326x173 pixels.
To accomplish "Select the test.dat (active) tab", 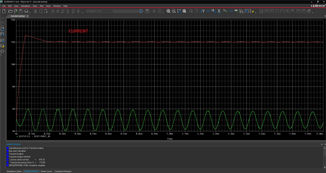I will click(x=18, y=16).
